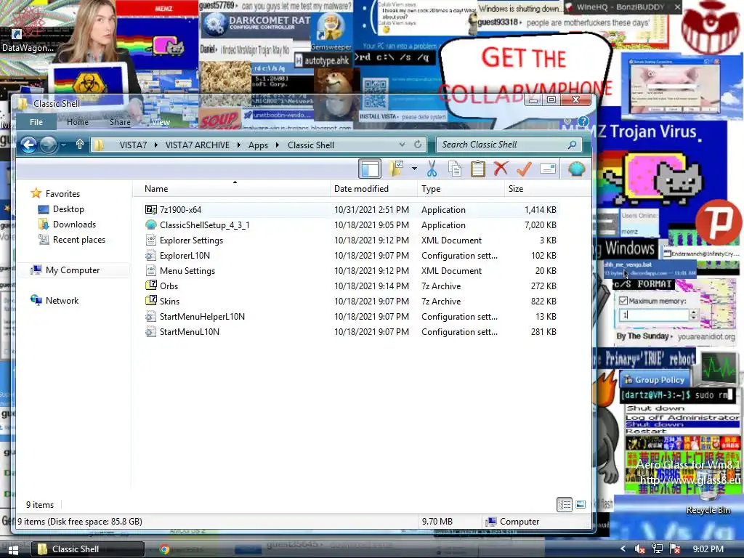Open the network tray icon

[x=658, y=549]
